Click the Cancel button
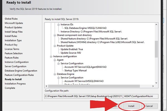The image size is (167, 111). [149, 106]
